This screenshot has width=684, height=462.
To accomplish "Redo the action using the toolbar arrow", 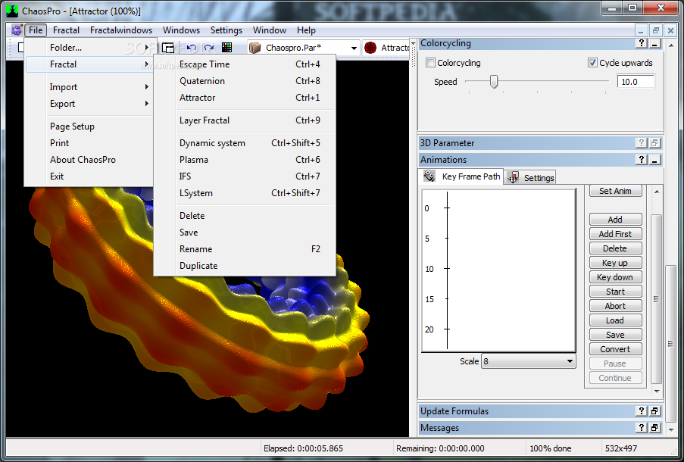I will pyautogui.click(x=209, y=48).
